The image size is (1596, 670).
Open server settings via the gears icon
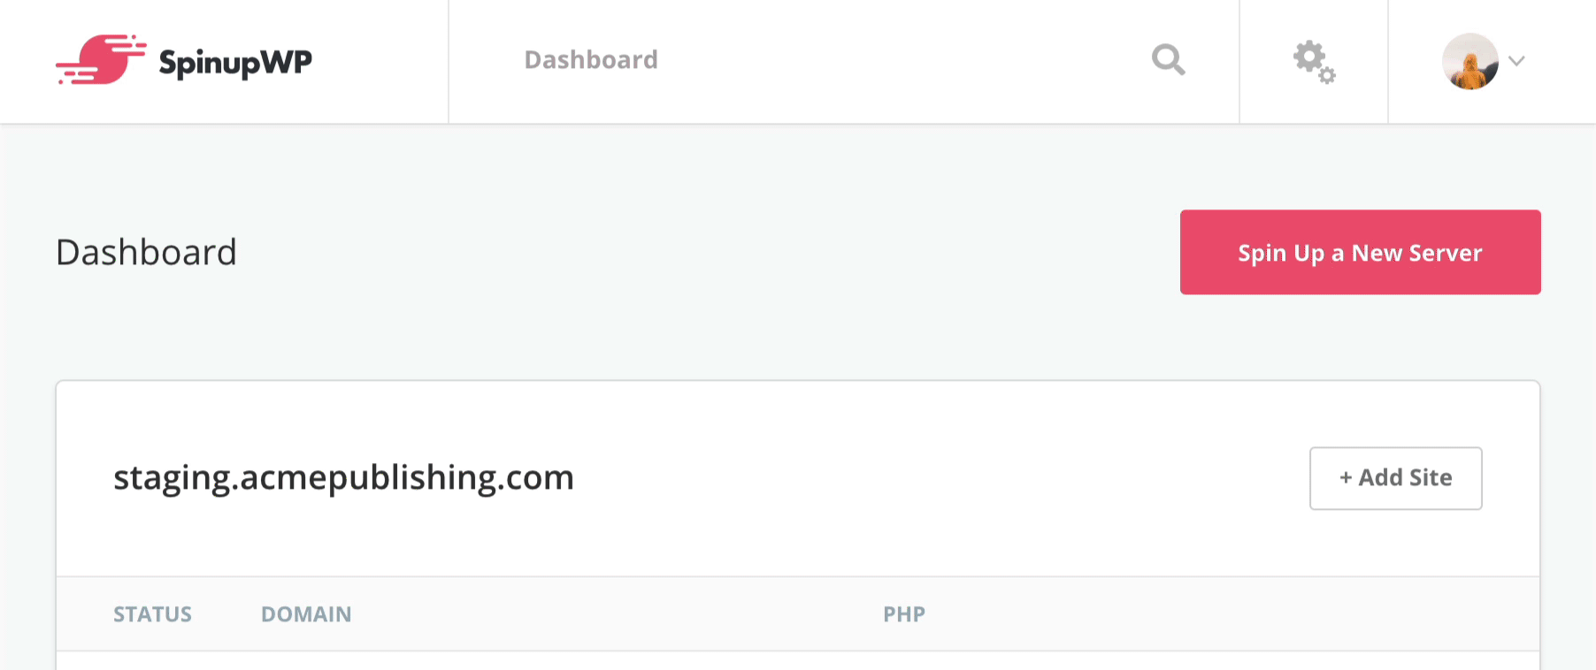pyautogui.click(x=1312, y=61)
